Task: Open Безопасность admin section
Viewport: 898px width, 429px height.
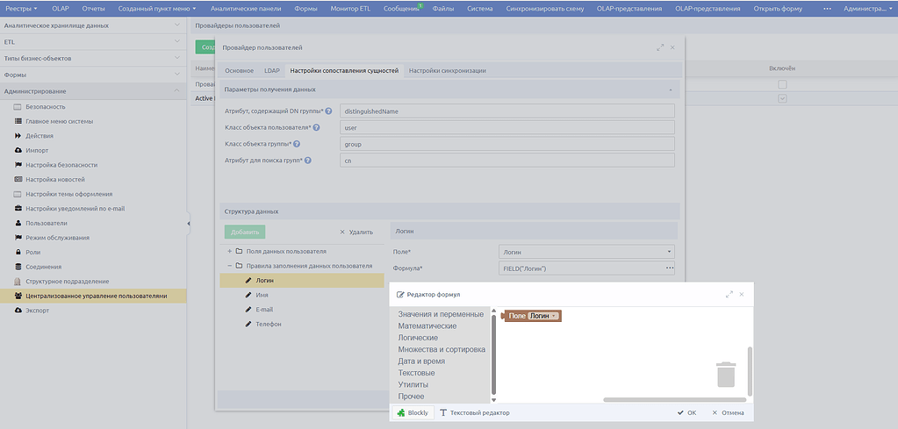Action: (x=46, y=107)
